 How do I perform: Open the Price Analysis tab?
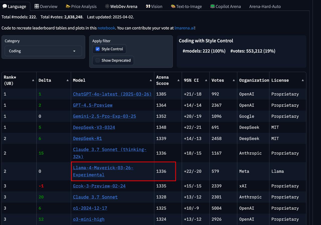[x=81, y=6]
